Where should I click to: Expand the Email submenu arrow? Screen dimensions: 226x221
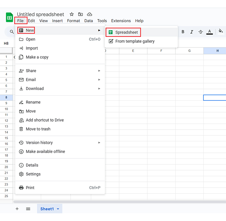click(99, 80)
